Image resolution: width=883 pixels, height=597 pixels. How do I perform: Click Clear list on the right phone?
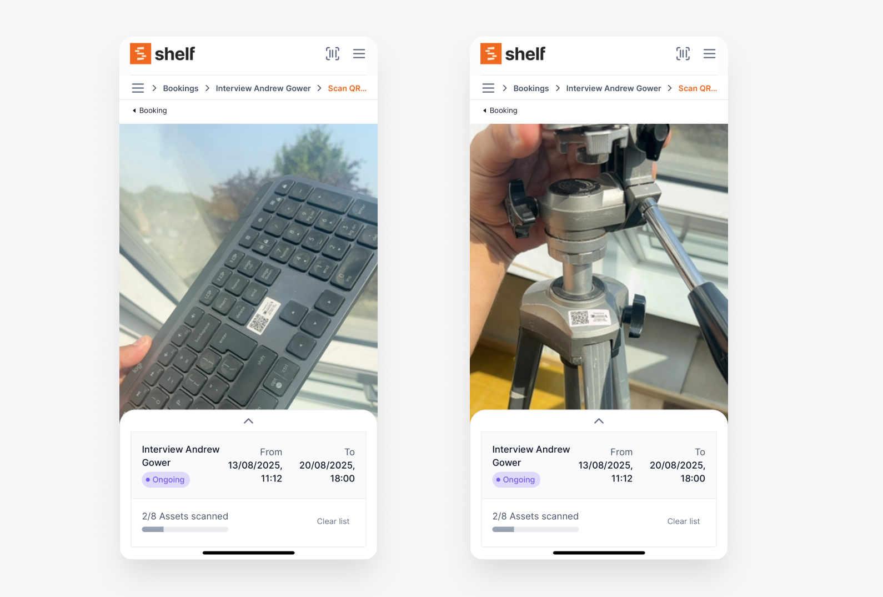pos(684,521)
